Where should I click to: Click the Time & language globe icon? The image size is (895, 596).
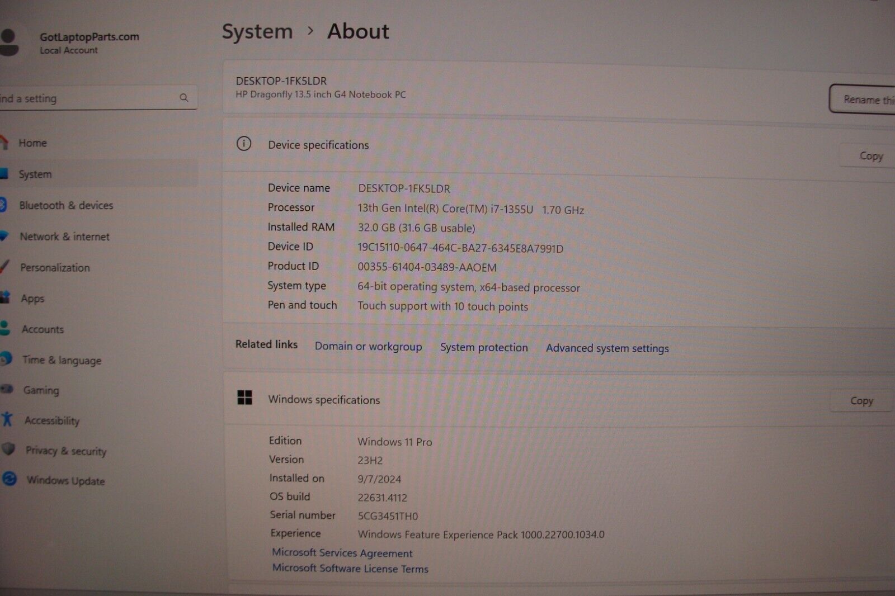click(x=6, y=358)
